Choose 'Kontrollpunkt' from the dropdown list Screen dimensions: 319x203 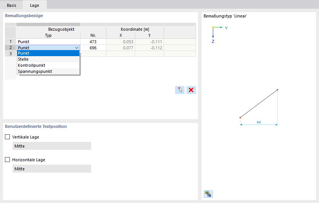pyautogui.click(x=48, y=65)
